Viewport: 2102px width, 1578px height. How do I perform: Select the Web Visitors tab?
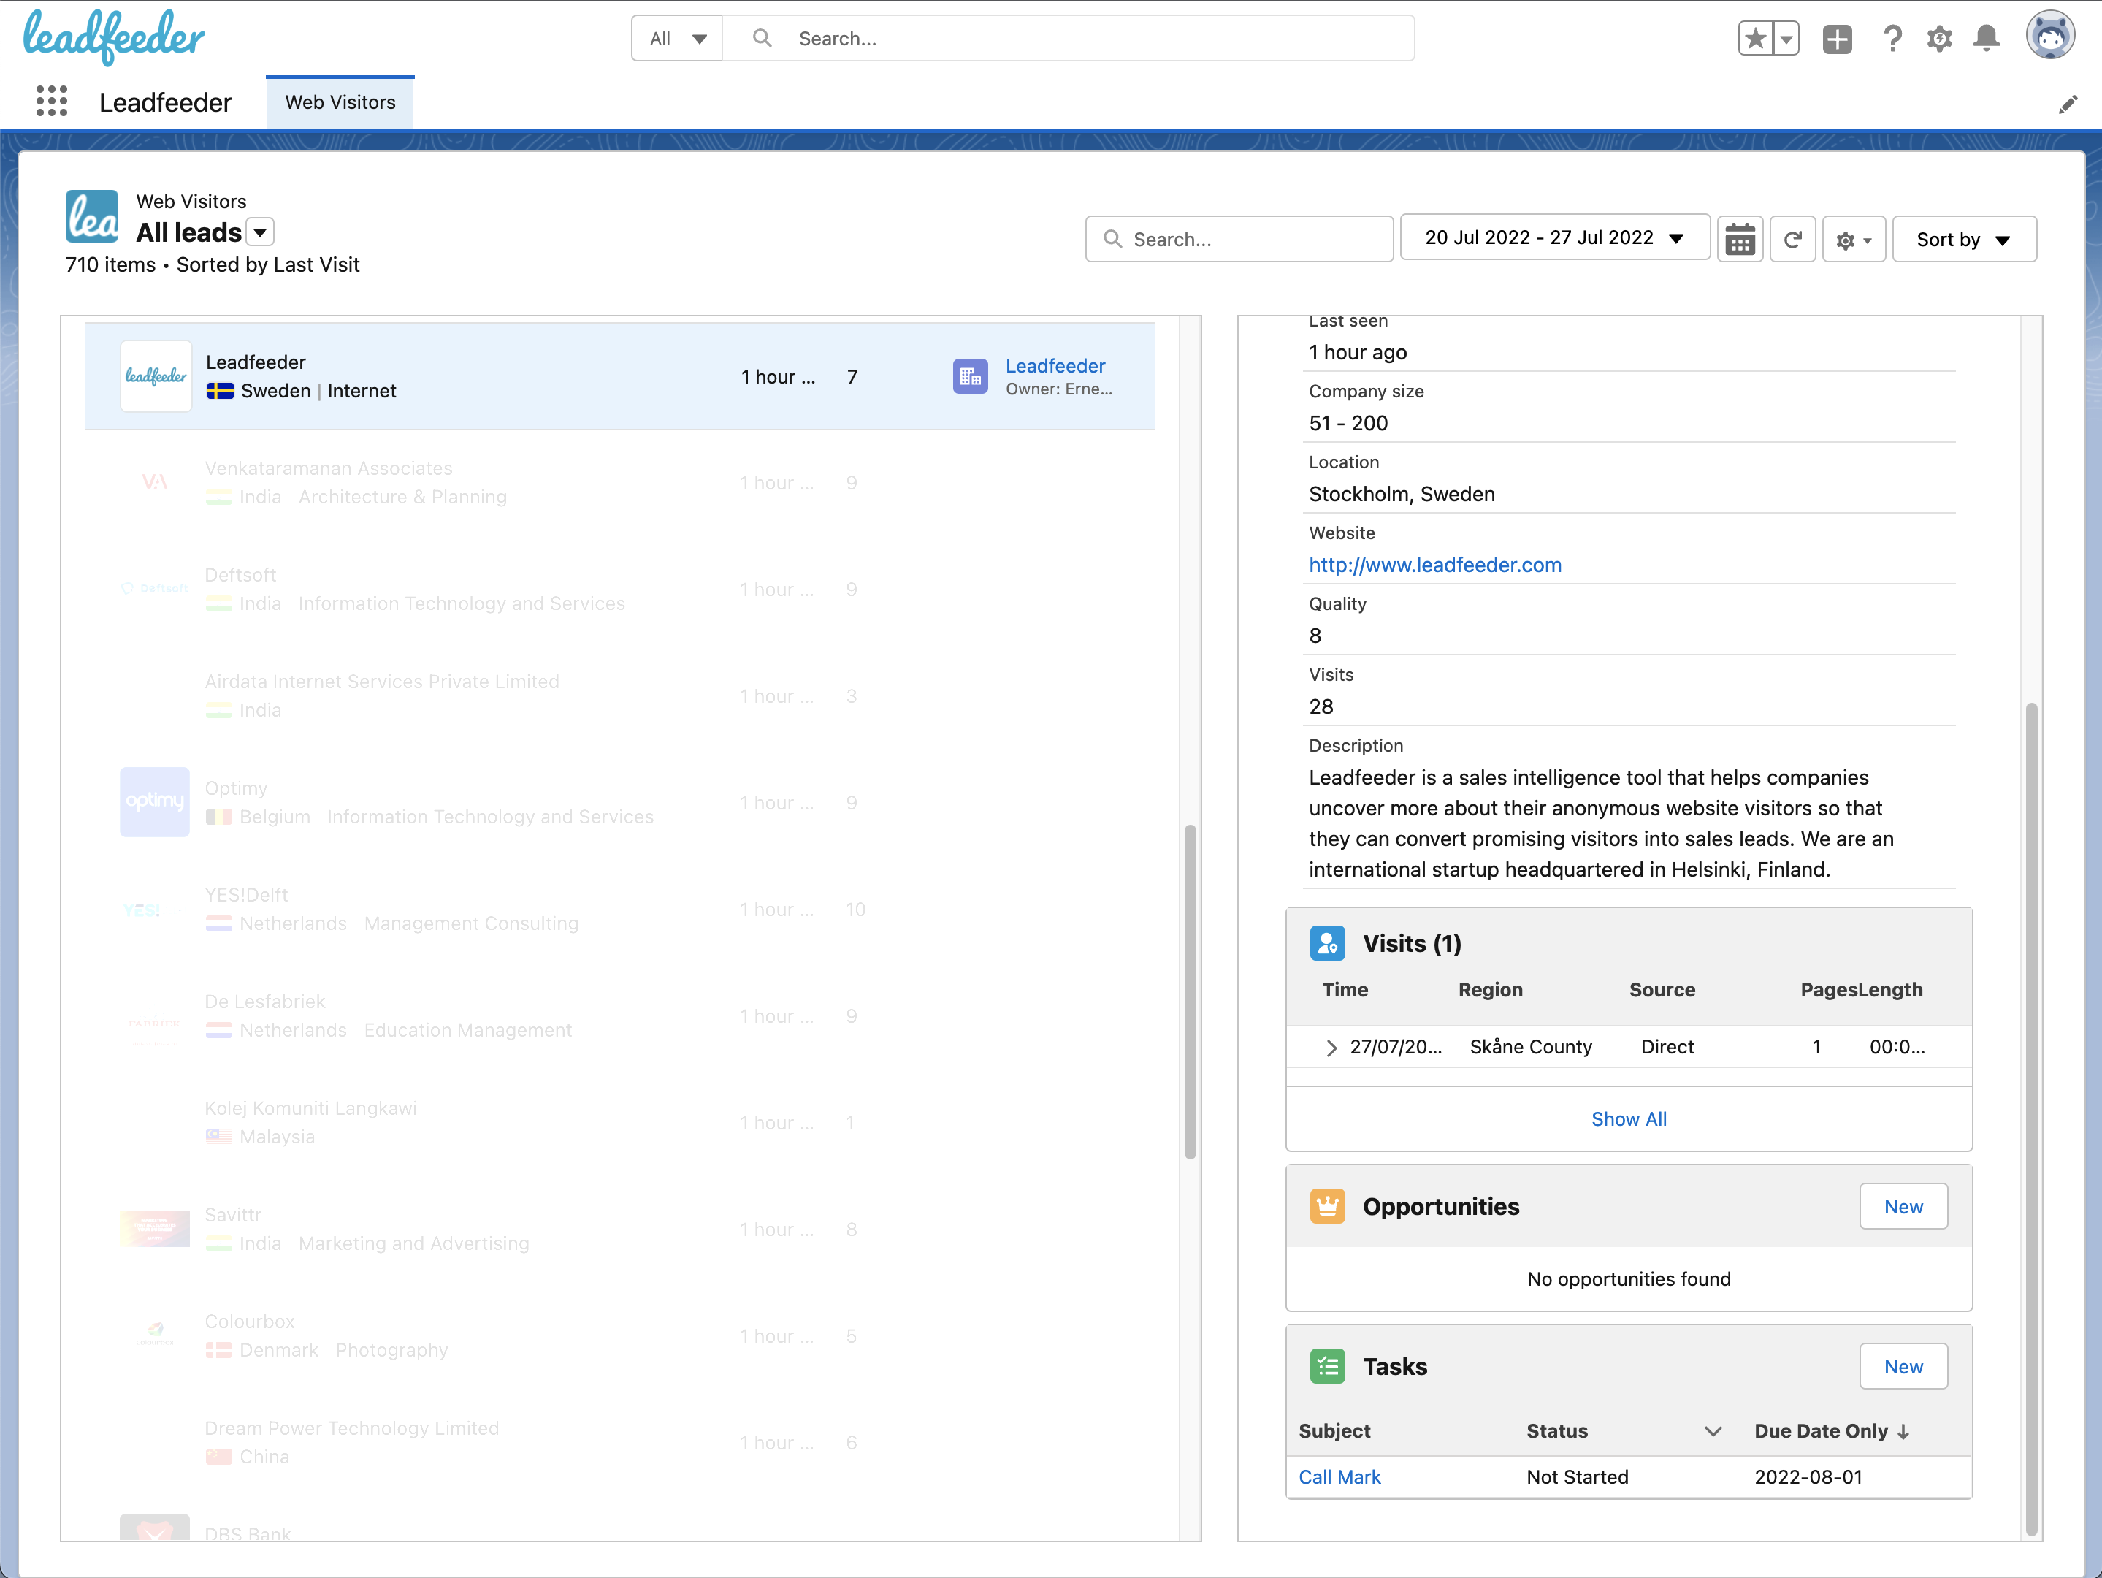click(340, 103)
